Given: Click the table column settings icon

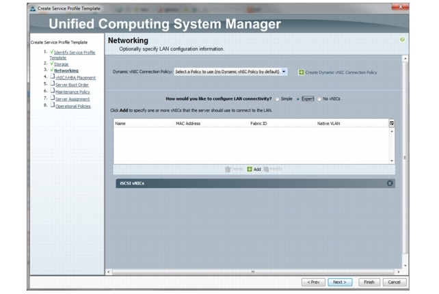Looking at the screenshot, I should pyautogui.click(x=391, y=123).
